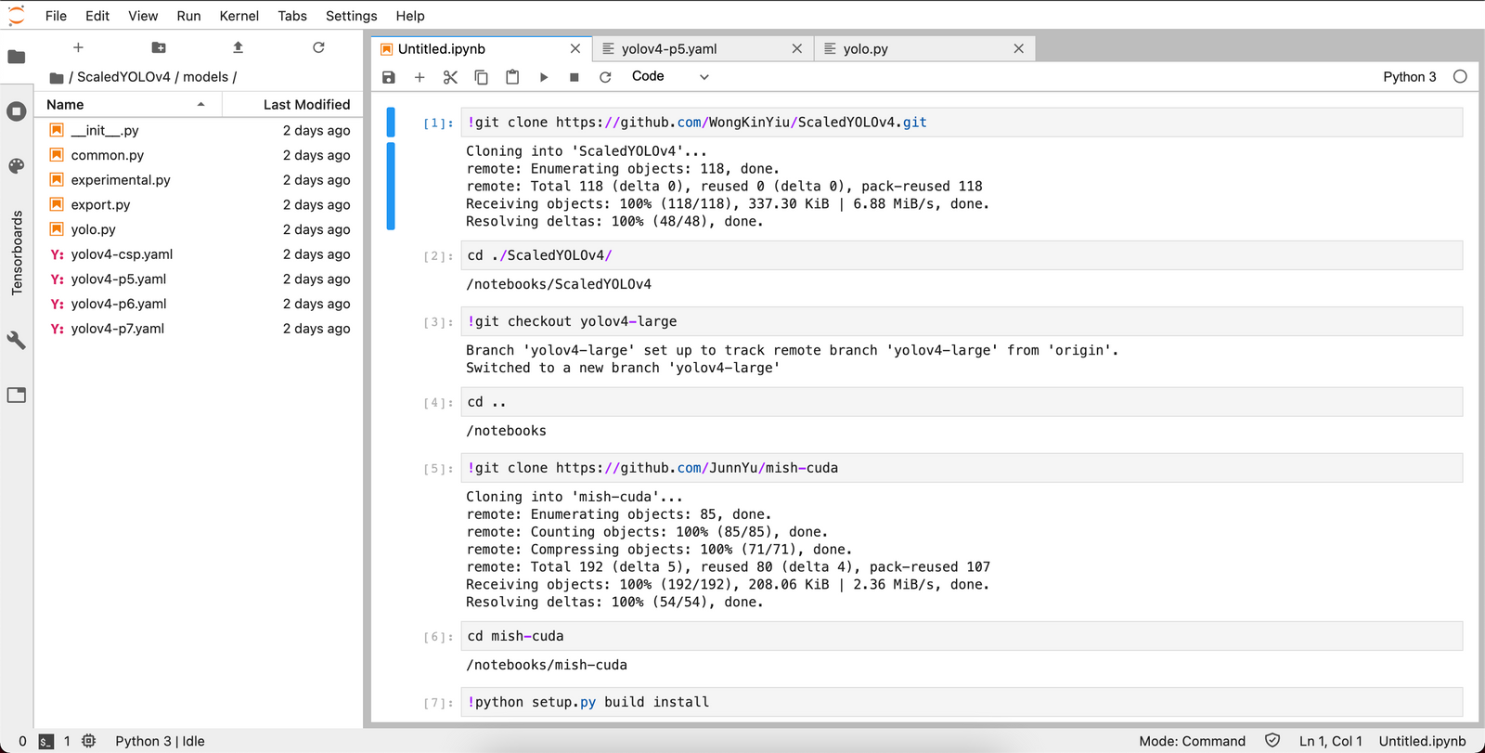Click the kernel status circle indicator
1485x753 pixels.
tap(1460, 77)
